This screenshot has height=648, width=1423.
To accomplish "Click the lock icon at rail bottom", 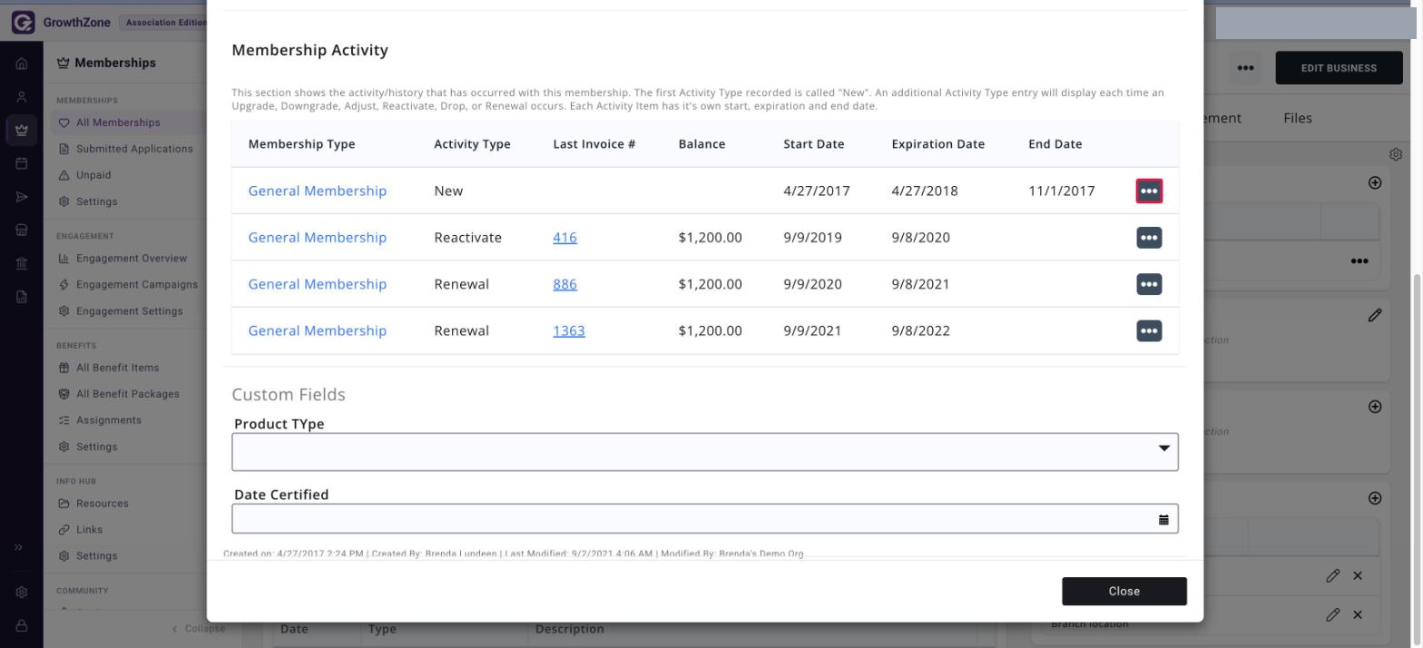I will (22, 625).
